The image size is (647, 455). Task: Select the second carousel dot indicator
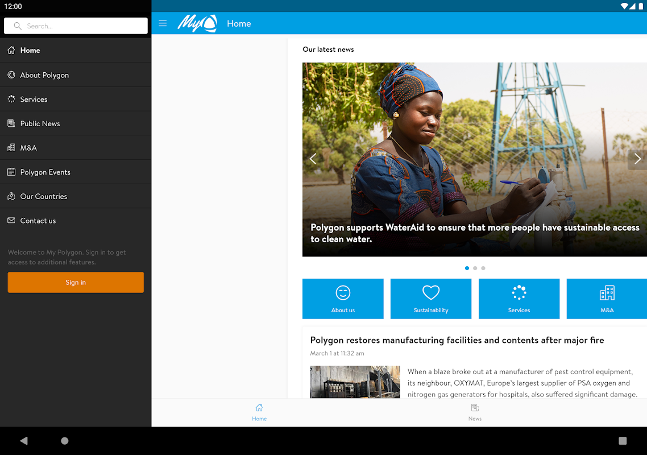click(x=475, y=268)
